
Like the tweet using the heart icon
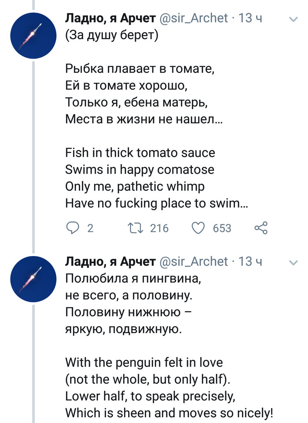199,228
